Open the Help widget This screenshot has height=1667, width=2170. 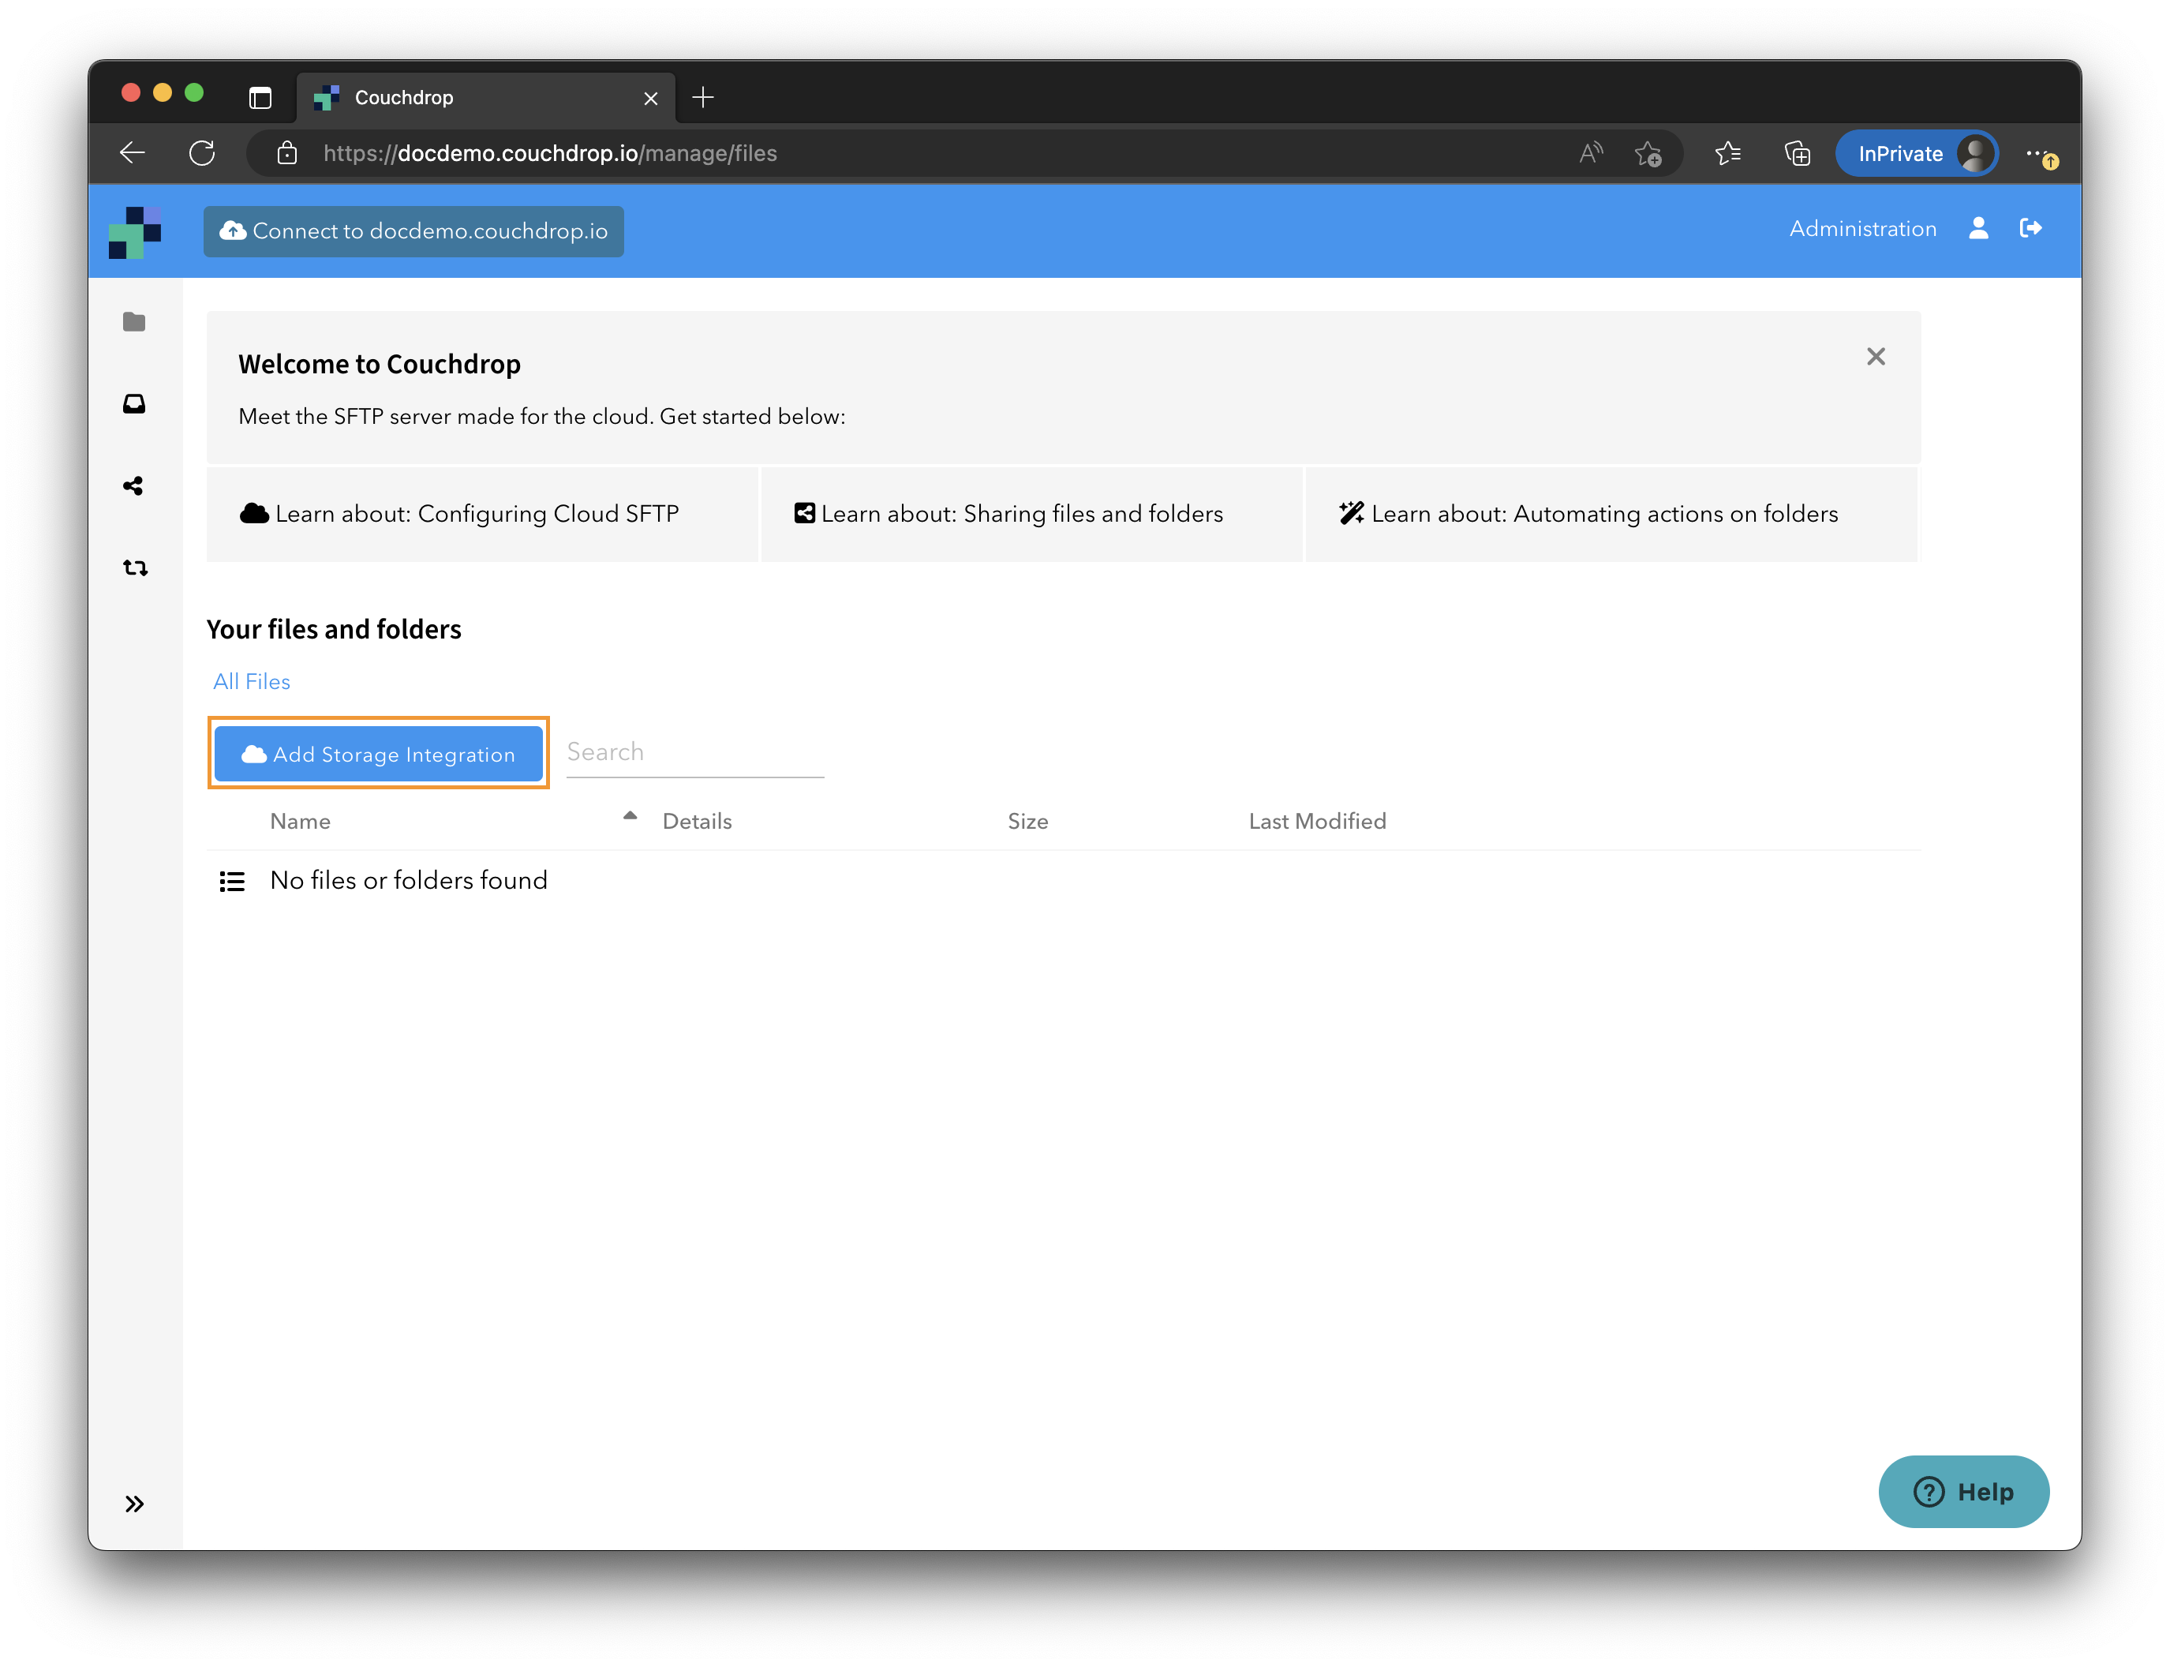tap(1962, 1491)
